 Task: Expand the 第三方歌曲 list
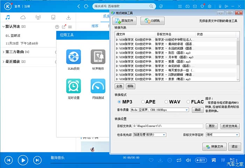tap(3, 52)
